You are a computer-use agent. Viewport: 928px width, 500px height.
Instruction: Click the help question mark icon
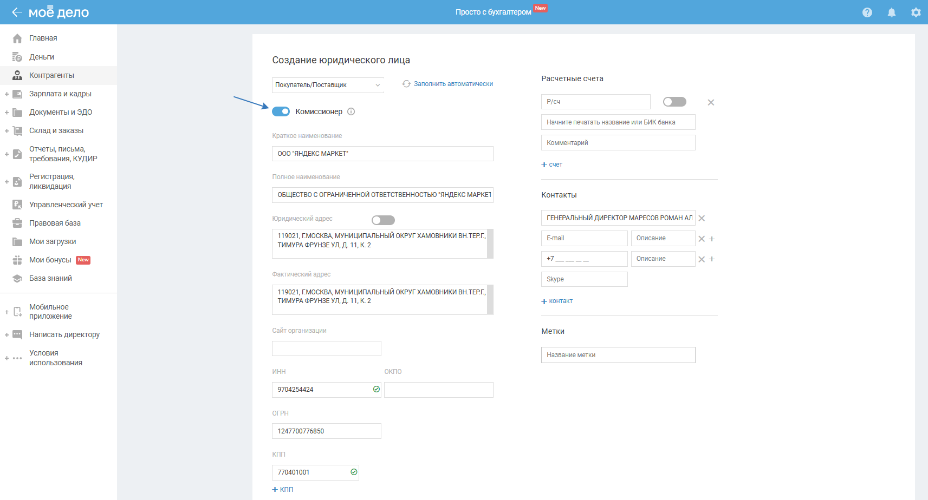pyautogui.click(x=867, y=12)
